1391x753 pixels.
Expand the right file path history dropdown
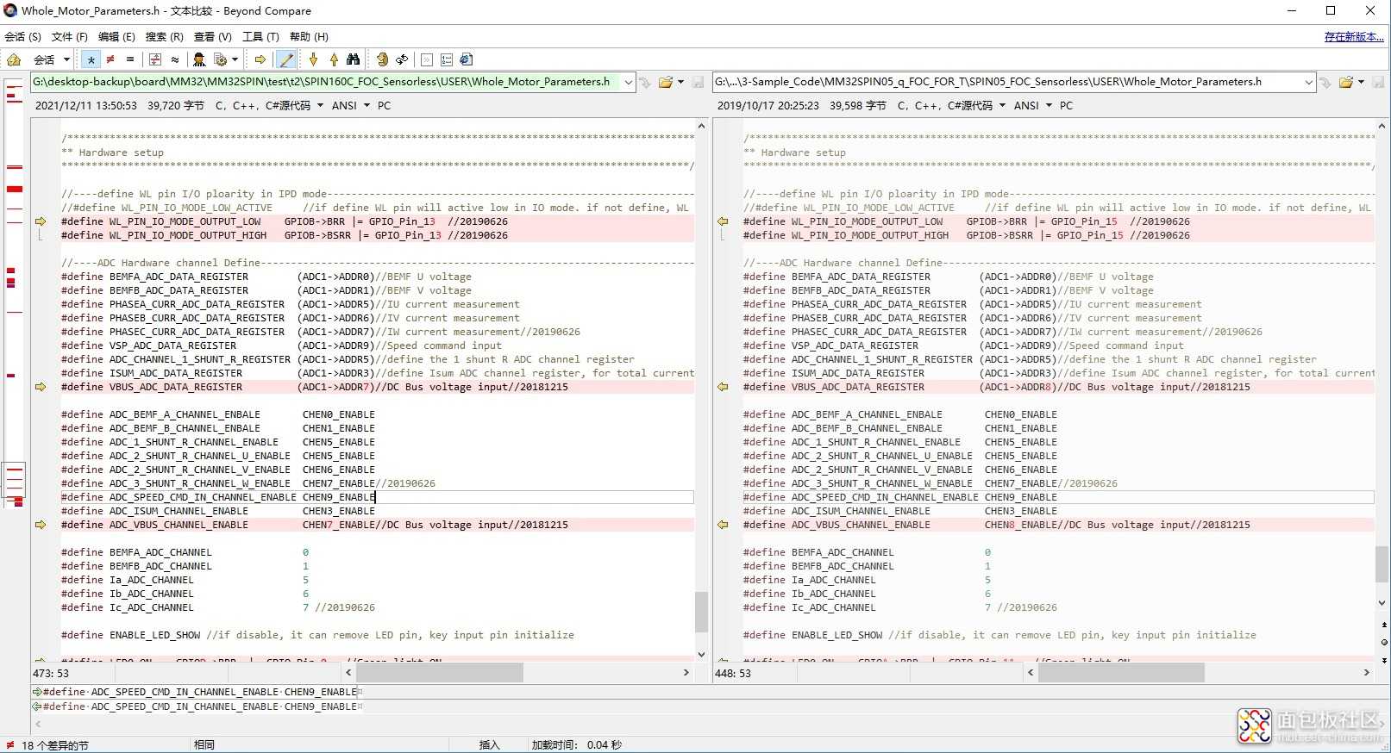pyautogui.click(x=1308, y=82)
